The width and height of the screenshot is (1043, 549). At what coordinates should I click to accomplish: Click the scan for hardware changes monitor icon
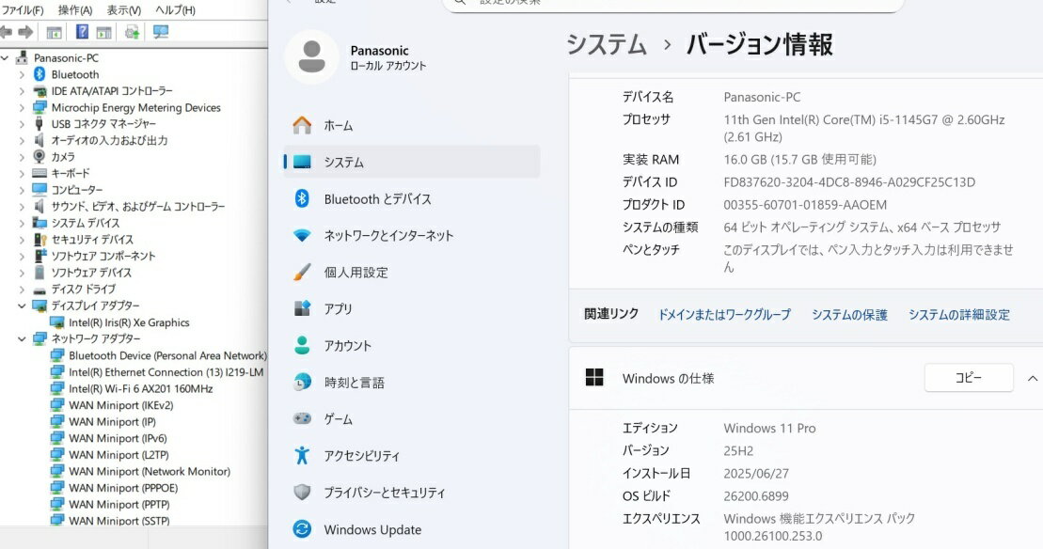click(x=161, y=32)
